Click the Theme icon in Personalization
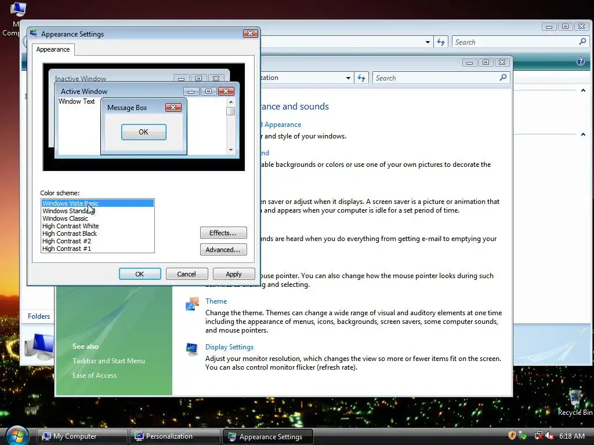Viewport: 594px width, 445px height. click(192, 304)
